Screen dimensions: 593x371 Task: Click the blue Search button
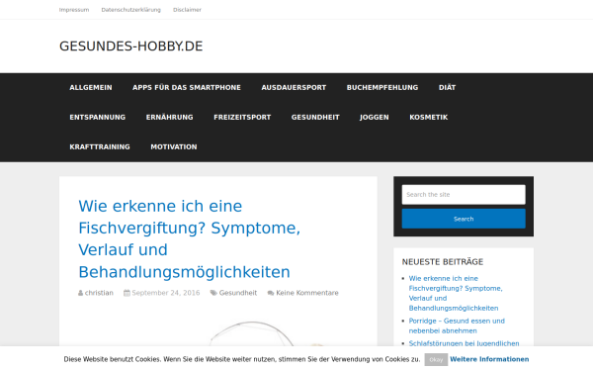464,219
